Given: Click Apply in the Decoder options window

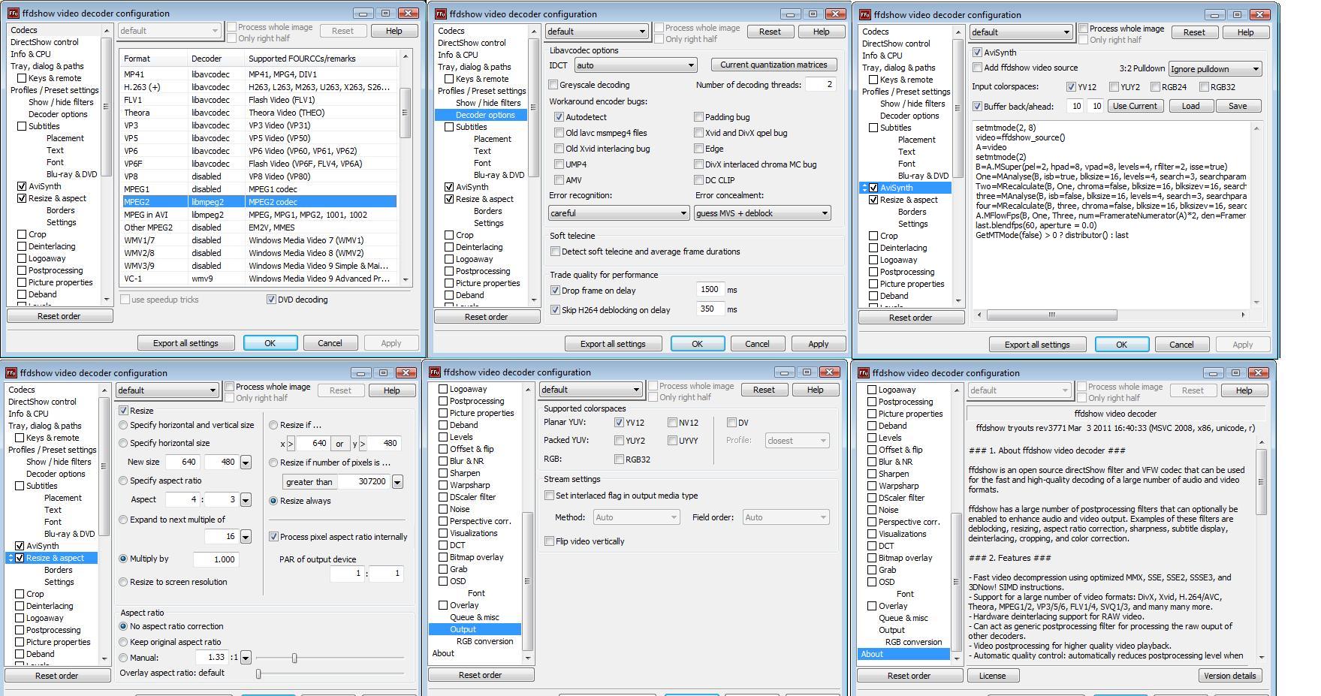Looking at the screenshot, I should click(819, 344).
